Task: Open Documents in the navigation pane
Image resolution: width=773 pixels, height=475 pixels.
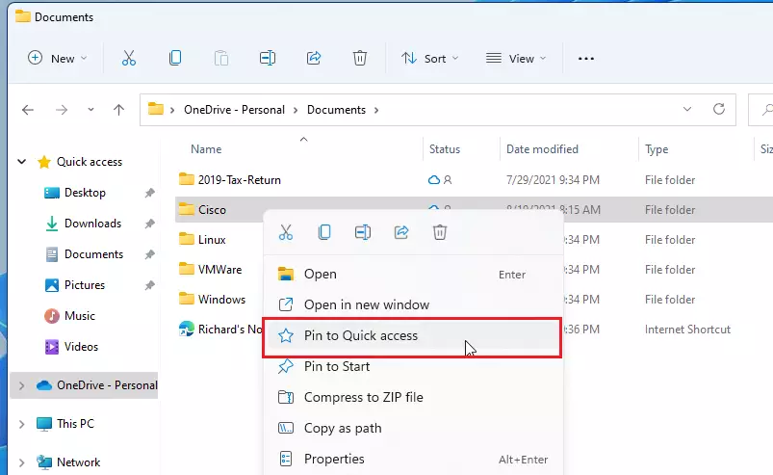Action: coord(93,254)
